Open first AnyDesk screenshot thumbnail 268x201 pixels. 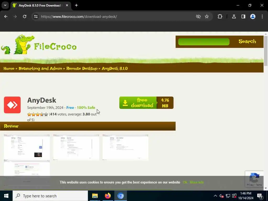tap(27, 147)
